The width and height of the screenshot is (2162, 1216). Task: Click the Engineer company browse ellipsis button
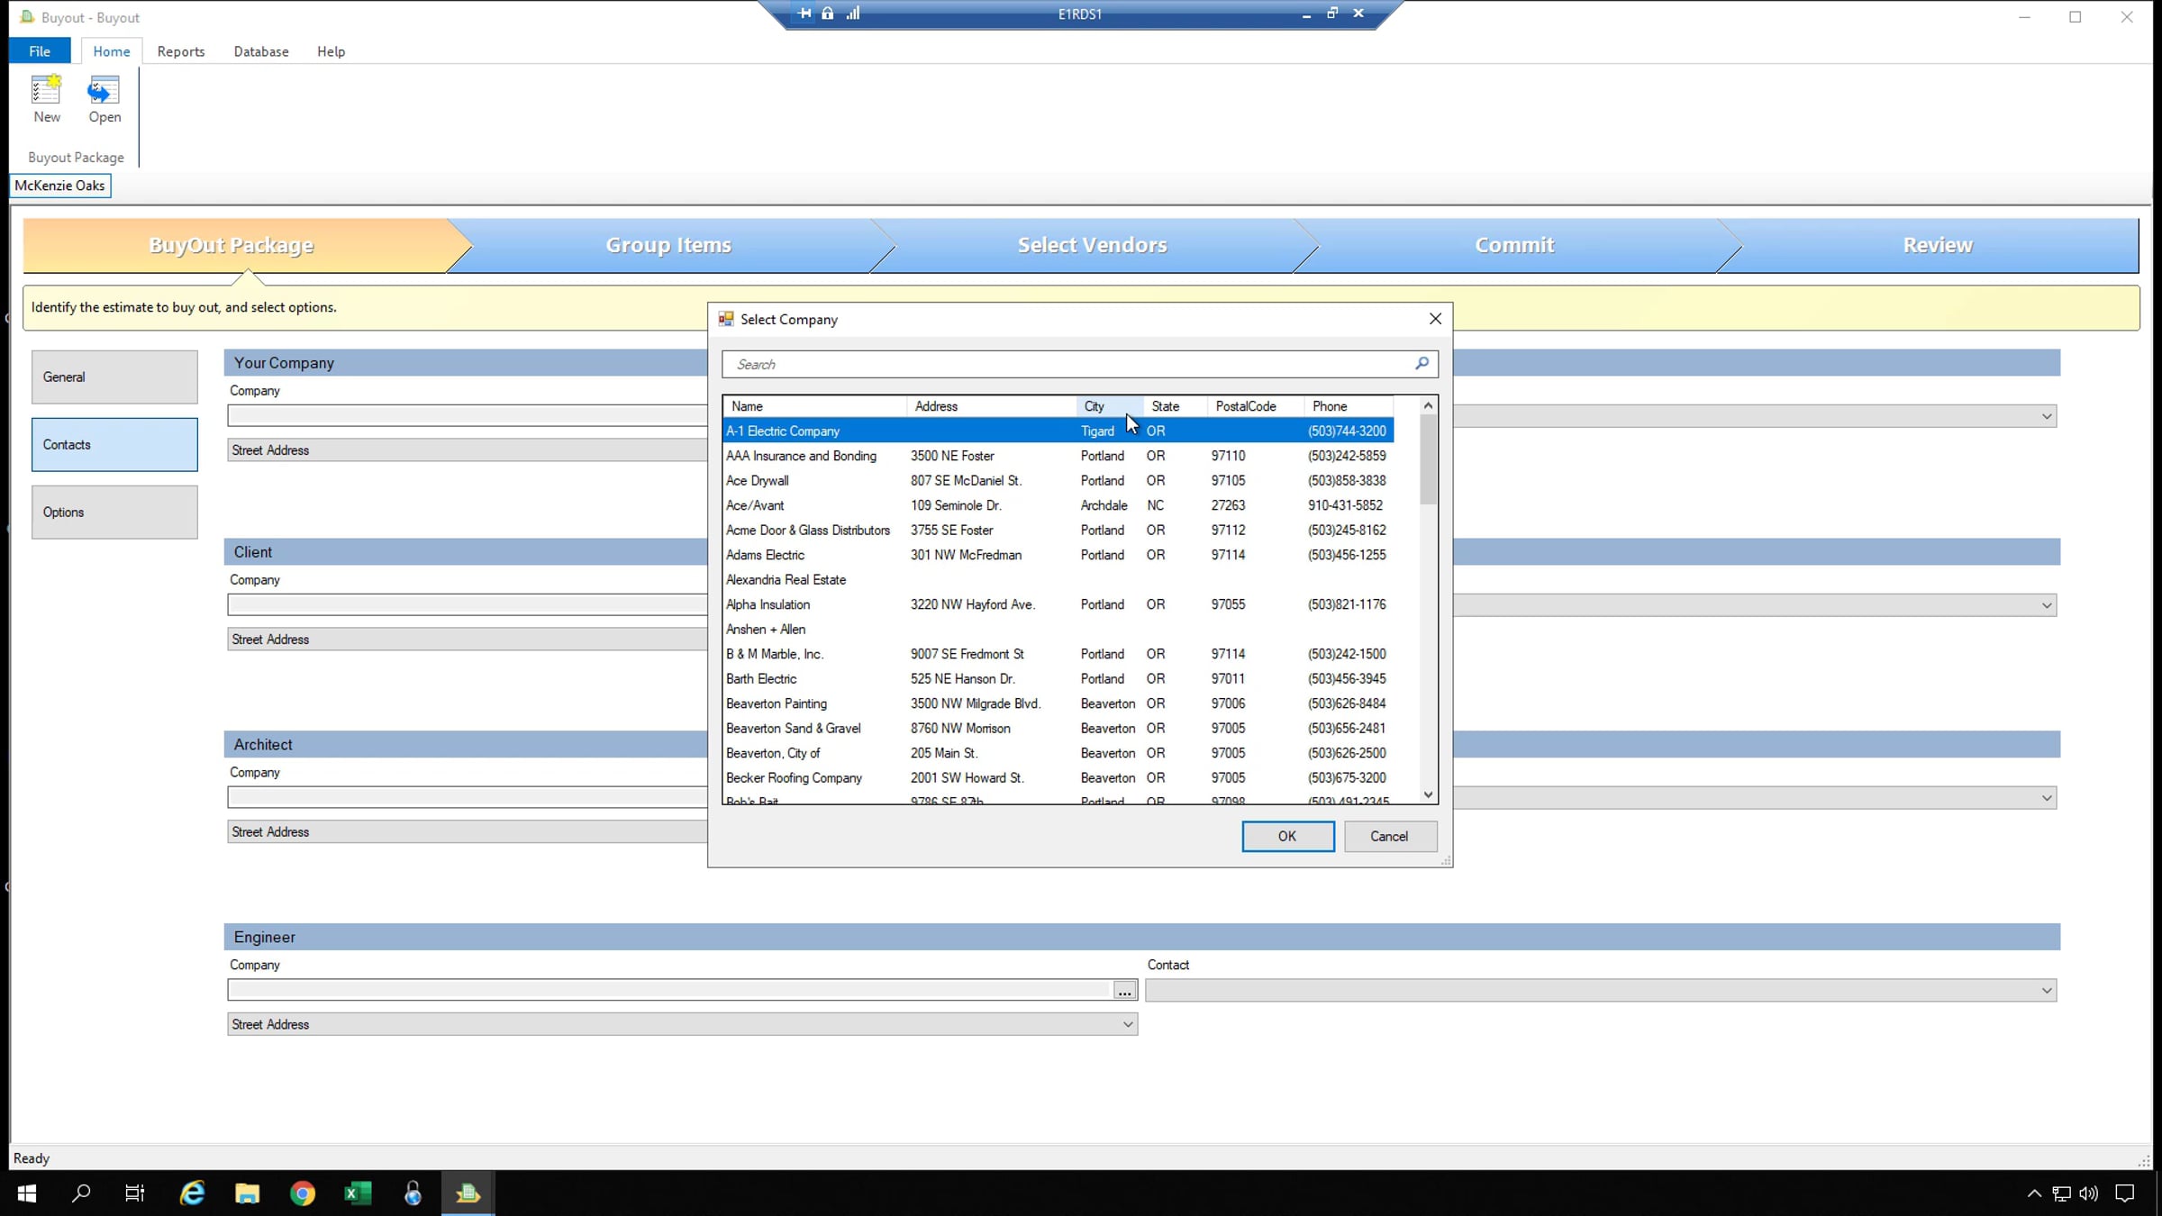[x=1124, y=991]
